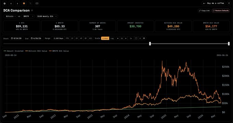Open the $MSTR asset dropdown
This screenshot has height=123, width=233.
tap(28, 16)
